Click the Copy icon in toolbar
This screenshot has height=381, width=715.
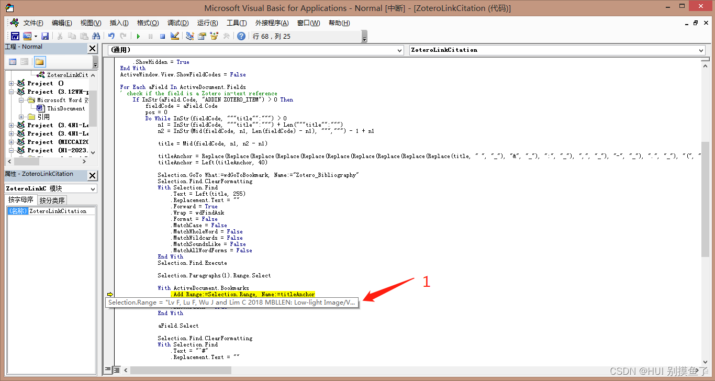pos(72,36)
